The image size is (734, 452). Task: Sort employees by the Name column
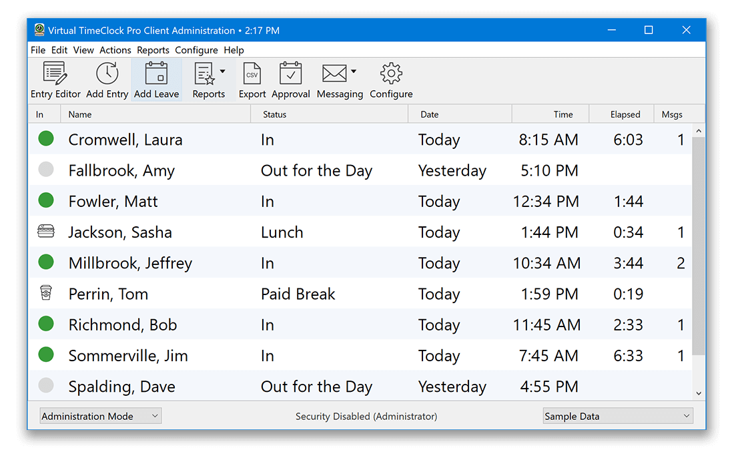click(80, 114)
